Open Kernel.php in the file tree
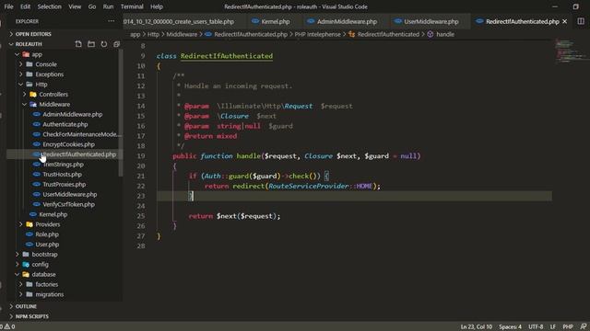The height and width of the screenshot is (331, 590). 53,214
